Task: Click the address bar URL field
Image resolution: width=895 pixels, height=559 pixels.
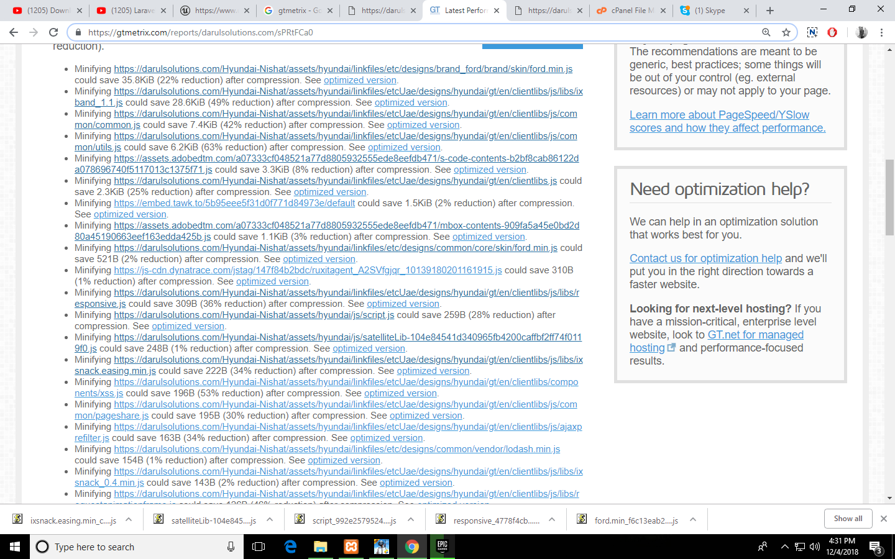Action: [416, 32]
